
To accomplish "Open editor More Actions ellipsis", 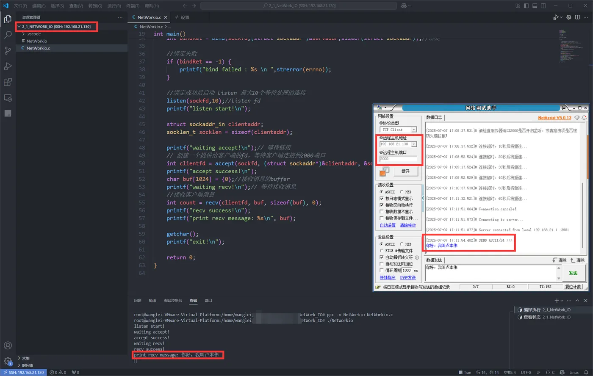I will [x=586, y=17].
